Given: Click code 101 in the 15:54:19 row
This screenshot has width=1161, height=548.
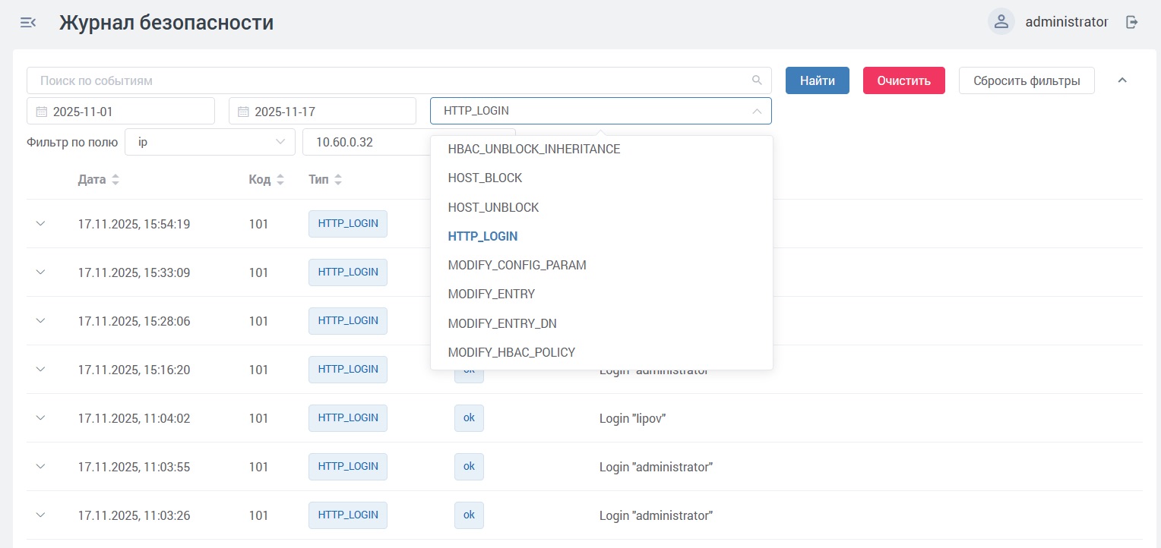Looking at the screenshot, I should click(258, 224).
